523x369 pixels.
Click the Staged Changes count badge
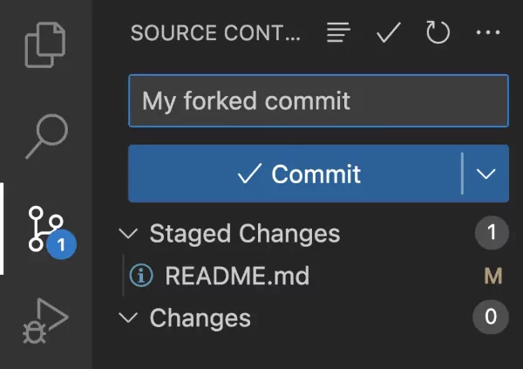[x=492, y=233]
